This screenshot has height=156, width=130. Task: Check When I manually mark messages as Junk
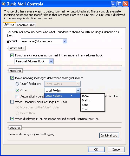[12, 102]
